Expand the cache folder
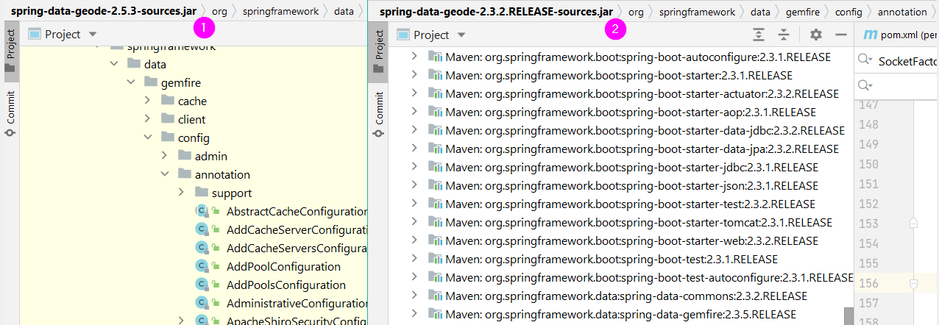Viewport: 939px width, 325px height. click(x=148, y=101)
